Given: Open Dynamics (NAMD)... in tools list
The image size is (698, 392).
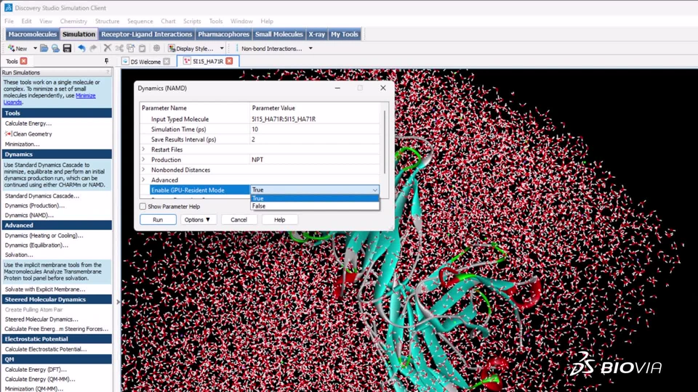Looking at the screenshot, I should point(29,215).
